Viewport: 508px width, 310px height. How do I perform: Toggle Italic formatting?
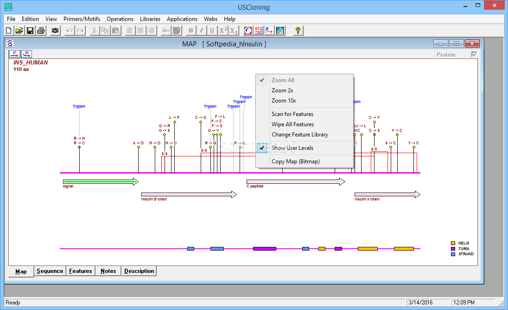click(202, 31)
